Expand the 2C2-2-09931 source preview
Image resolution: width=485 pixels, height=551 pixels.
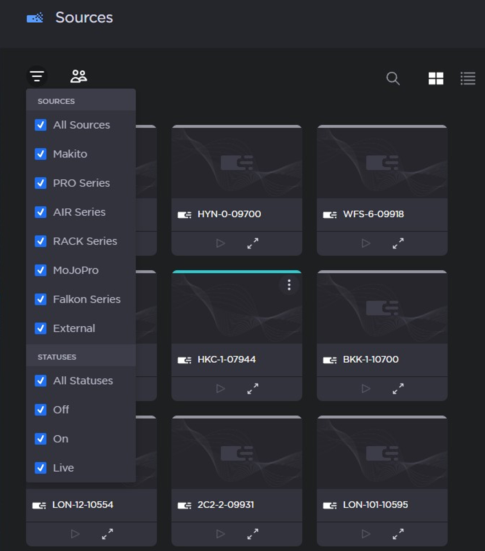[253, 534]
